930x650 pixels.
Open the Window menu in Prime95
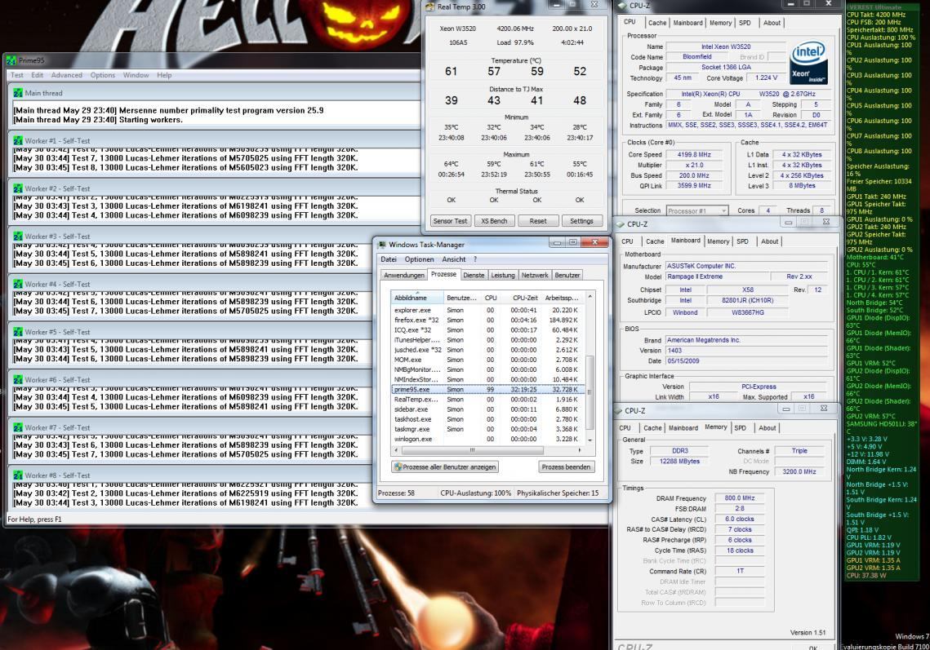click(x=136, y=75)
